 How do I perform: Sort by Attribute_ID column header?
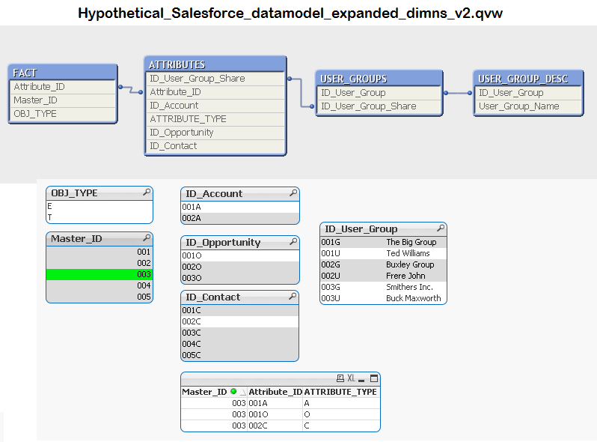[x=275, y=392]
